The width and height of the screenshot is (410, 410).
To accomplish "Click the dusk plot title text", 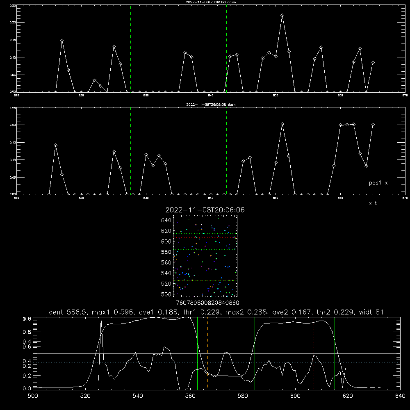I will [211, 105].
